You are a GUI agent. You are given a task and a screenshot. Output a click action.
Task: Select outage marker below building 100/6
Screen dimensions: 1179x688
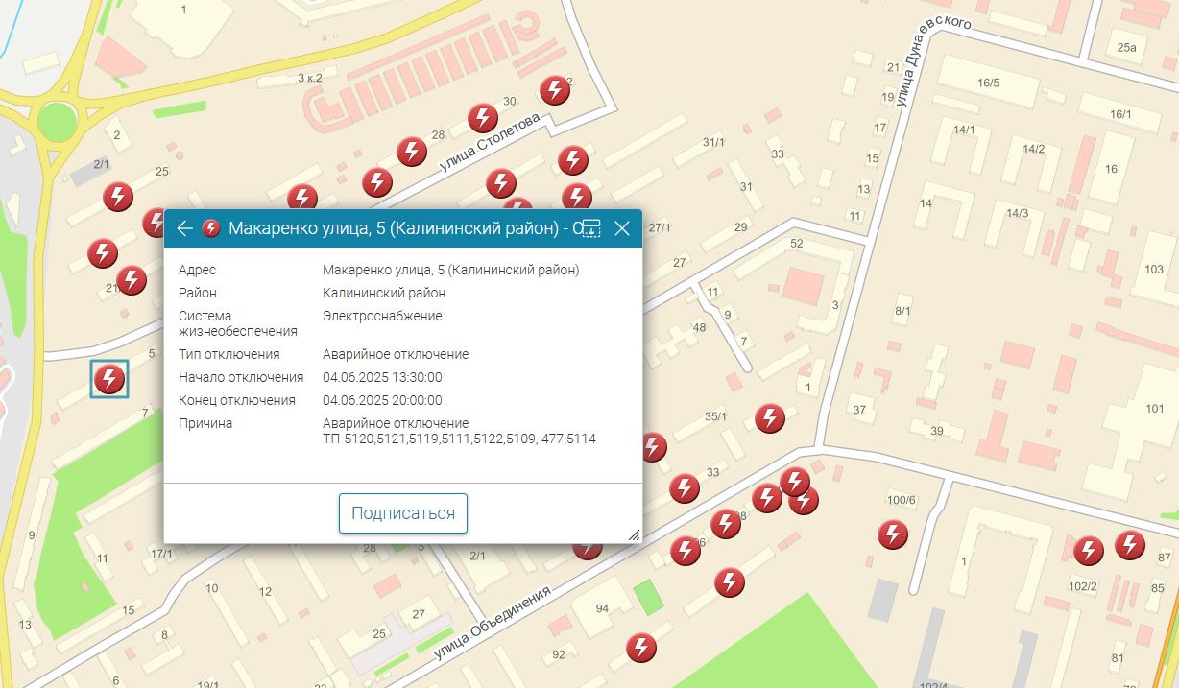(x=893, y=534)
